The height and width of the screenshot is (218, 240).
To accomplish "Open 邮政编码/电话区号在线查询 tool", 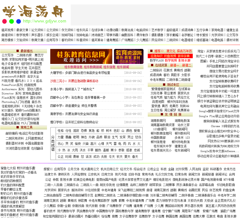I will click(x=24, y=133).
